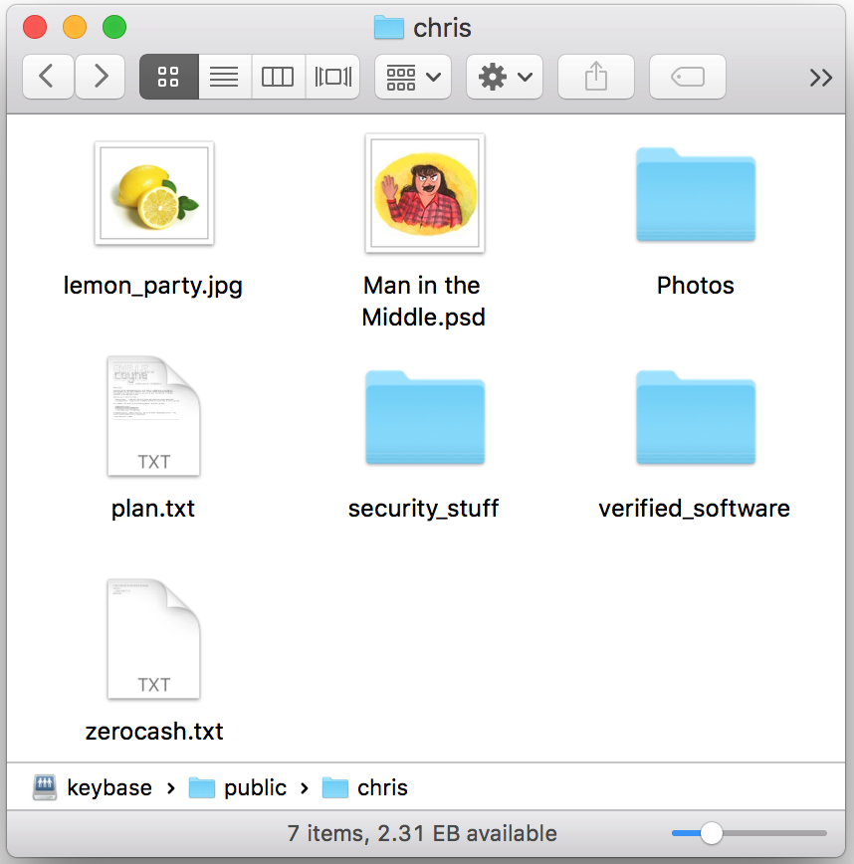Image resolution: width=854 pixels, height=864 pixels.
Task: Show more toolbar items via double chevron
Action: [x=820, y=78]
